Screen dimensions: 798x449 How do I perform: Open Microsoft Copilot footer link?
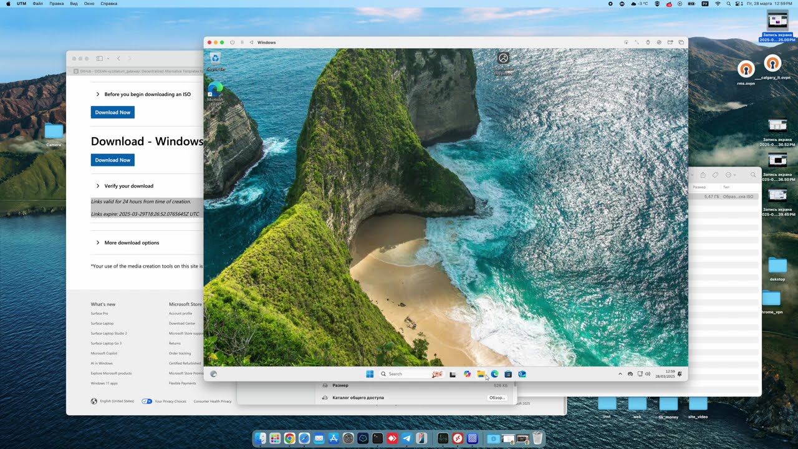point(104,354)
